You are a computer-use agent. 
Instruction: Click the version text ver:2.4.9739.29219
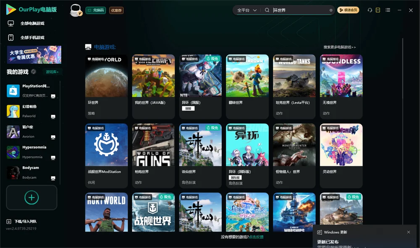(21, 229)
